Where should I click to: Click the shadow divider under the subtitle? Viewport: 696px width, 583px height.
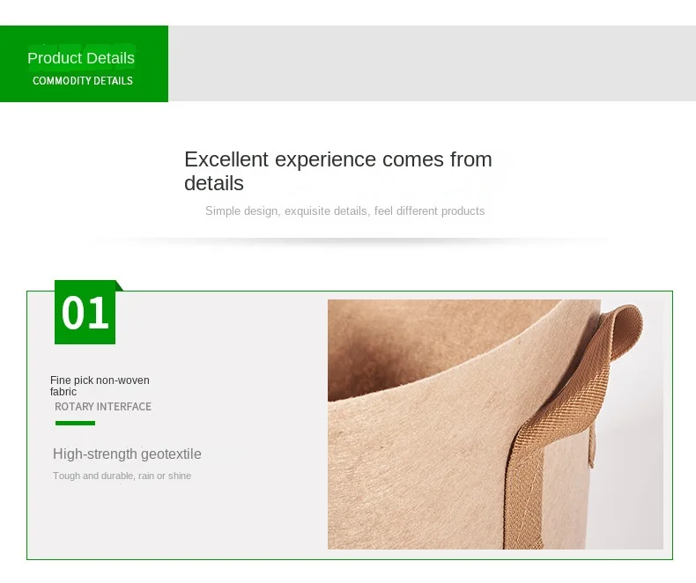point(349,241)
